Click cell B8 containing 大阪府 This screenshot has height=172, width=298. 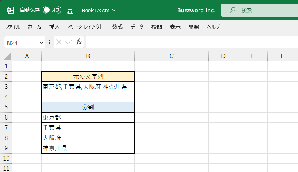(x=88, y=138)
